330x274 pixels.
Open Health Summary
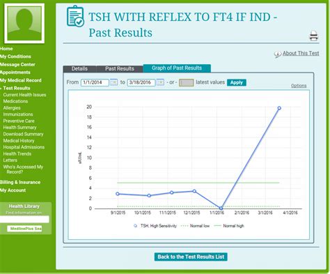coord(19,128)
